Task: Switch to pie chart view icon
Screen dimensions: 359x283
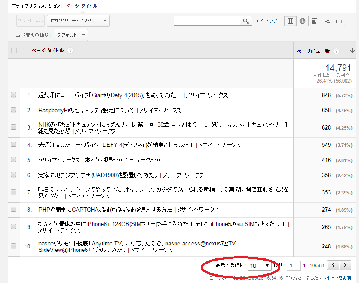Action: [302, 21]
